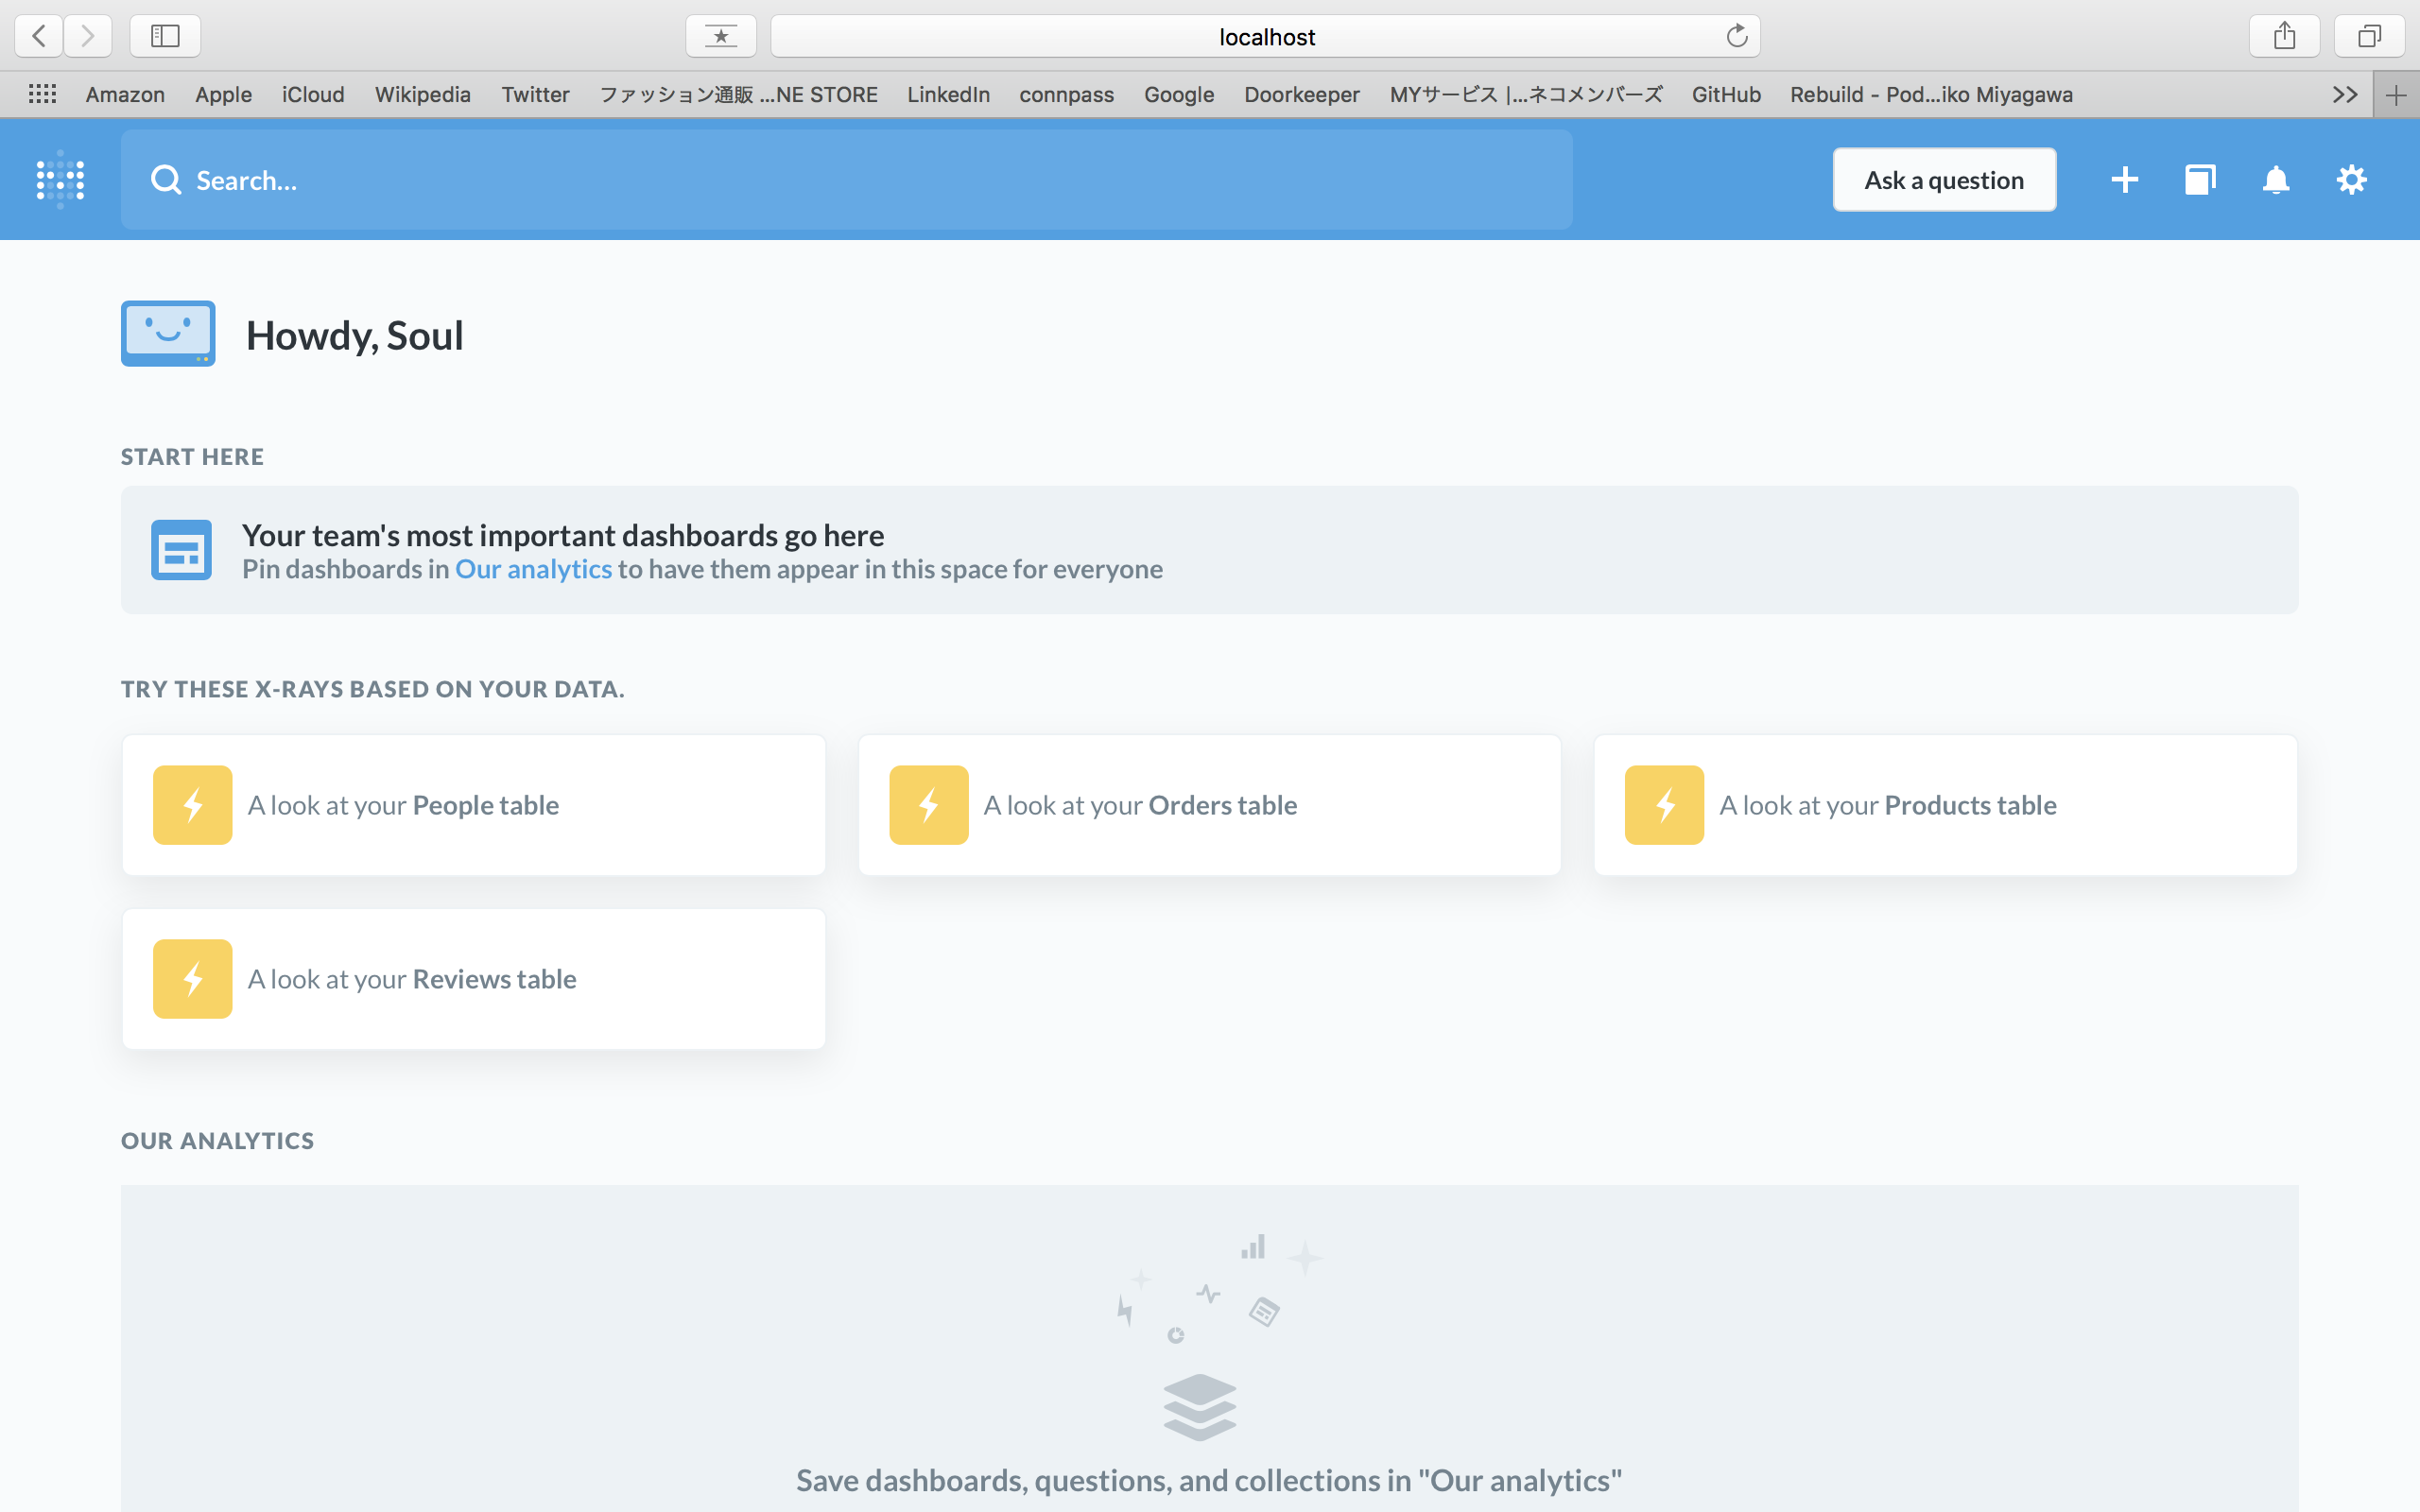
Task: Open the Orders table X-ray
Action: (x=1209, y=805)
